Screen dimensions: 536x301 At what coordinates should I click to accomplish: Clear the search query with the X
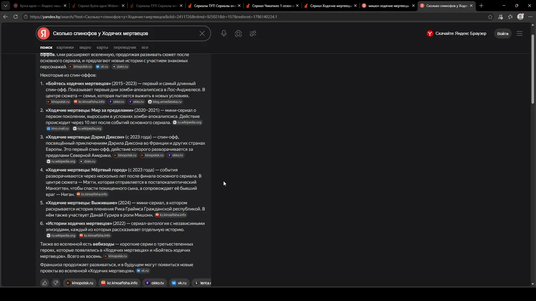[202, 33]
